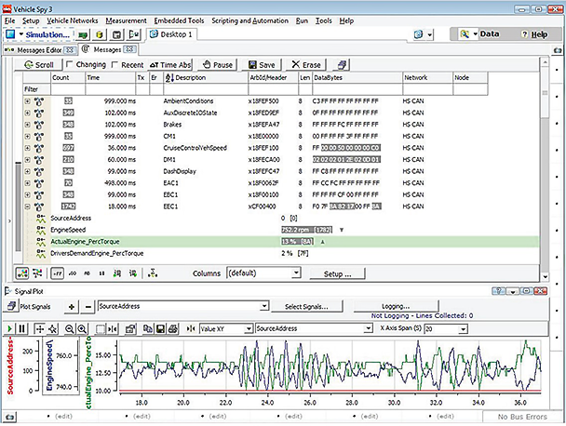566x426 pixels.
Task: Click the Erase button
Action: (305, 65)
